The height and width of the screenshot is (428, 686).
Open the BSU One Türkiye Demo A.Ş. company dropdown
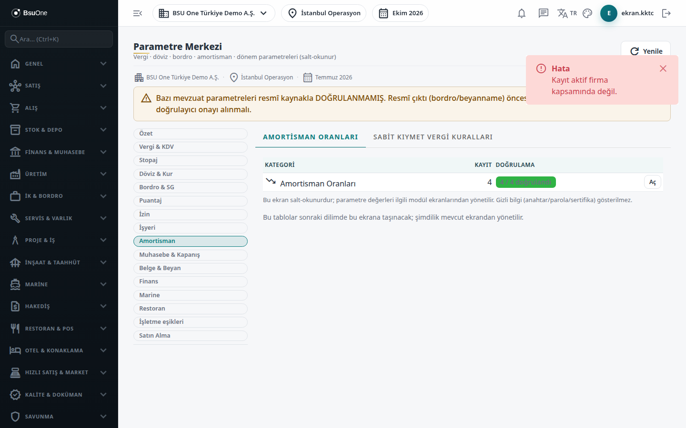(x=214, y=13)
